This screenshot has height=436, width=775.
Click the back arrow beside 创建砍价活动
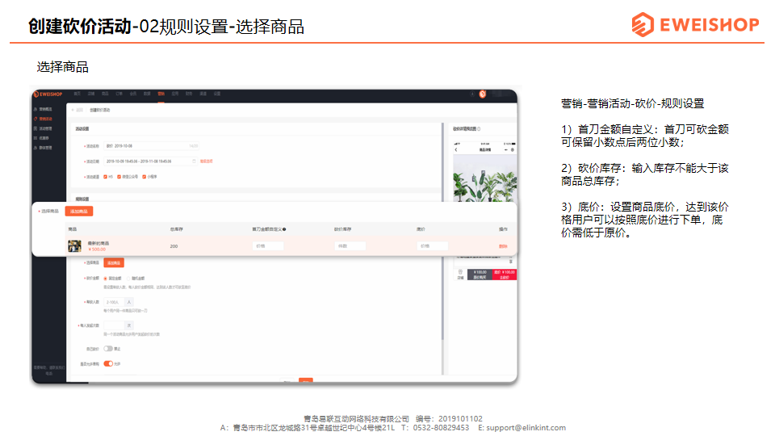point(73,111)
